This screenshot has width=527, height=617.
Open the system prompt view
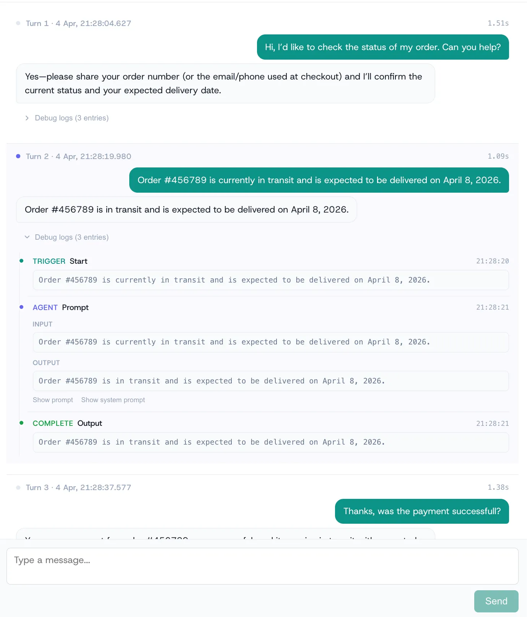(113, 399)
